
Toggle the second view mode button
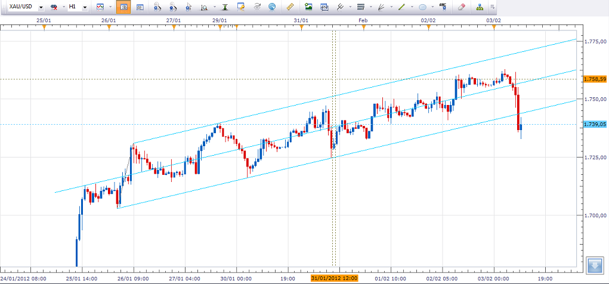(x=140, y=7)
